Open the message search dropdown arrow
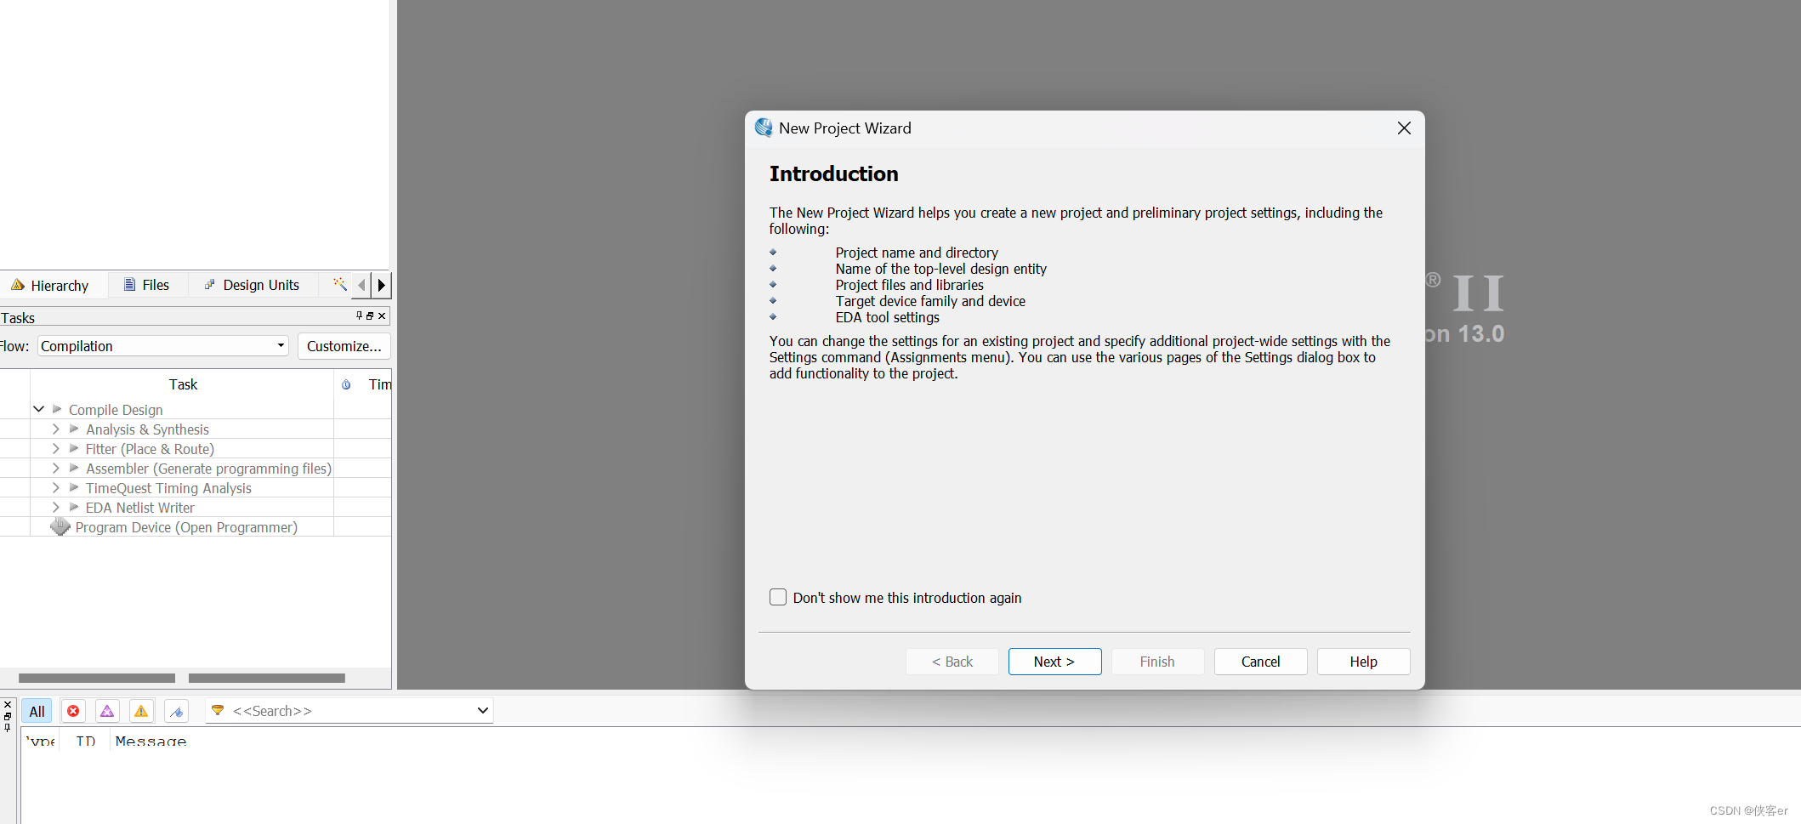The height and width of the screenshot is (824, 1801). (482, 710)
